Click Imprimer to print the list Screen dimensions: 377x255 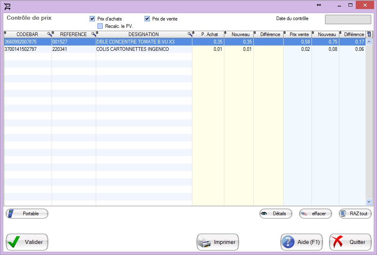[218, 242]
